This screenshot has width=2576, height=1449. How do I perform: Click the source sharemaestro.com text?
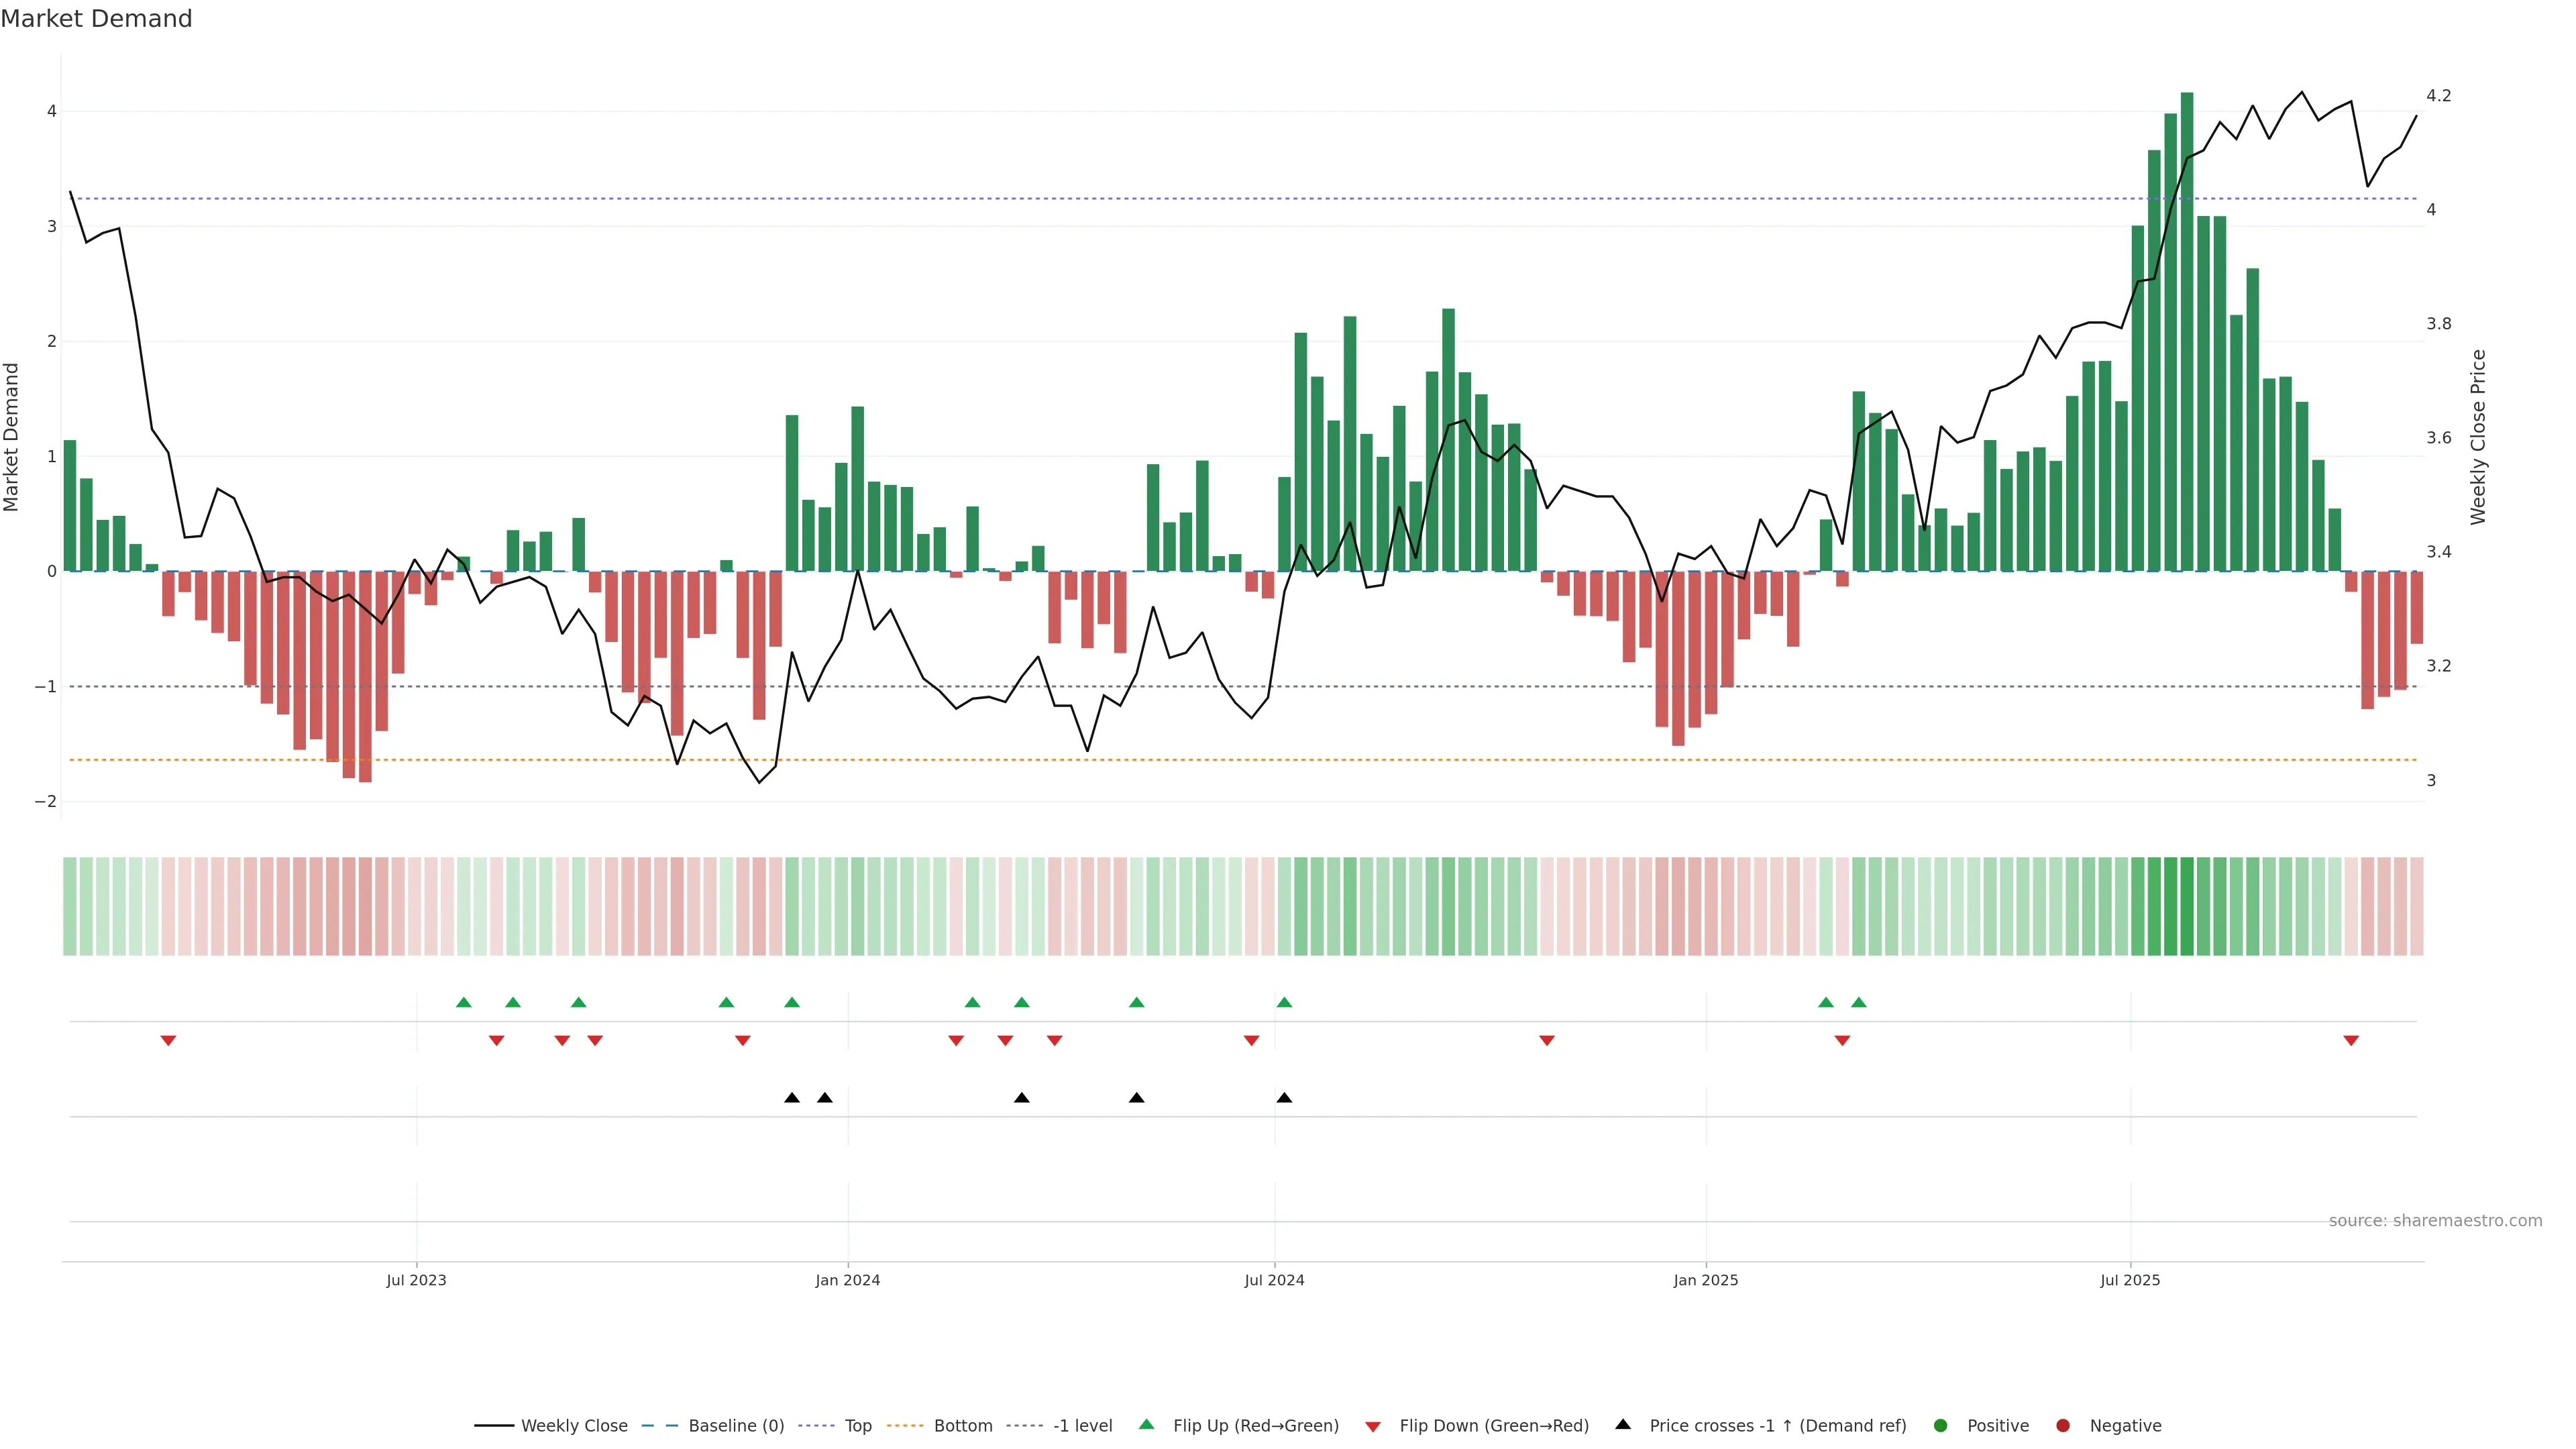coord(2435,1220)
